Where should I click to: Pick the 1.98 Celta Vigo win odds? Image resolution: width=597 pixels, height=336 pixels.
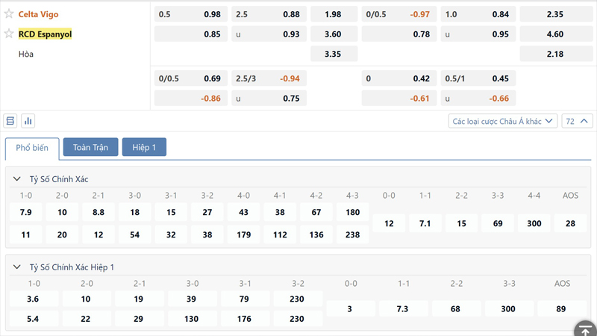click(x=334, y=14)
